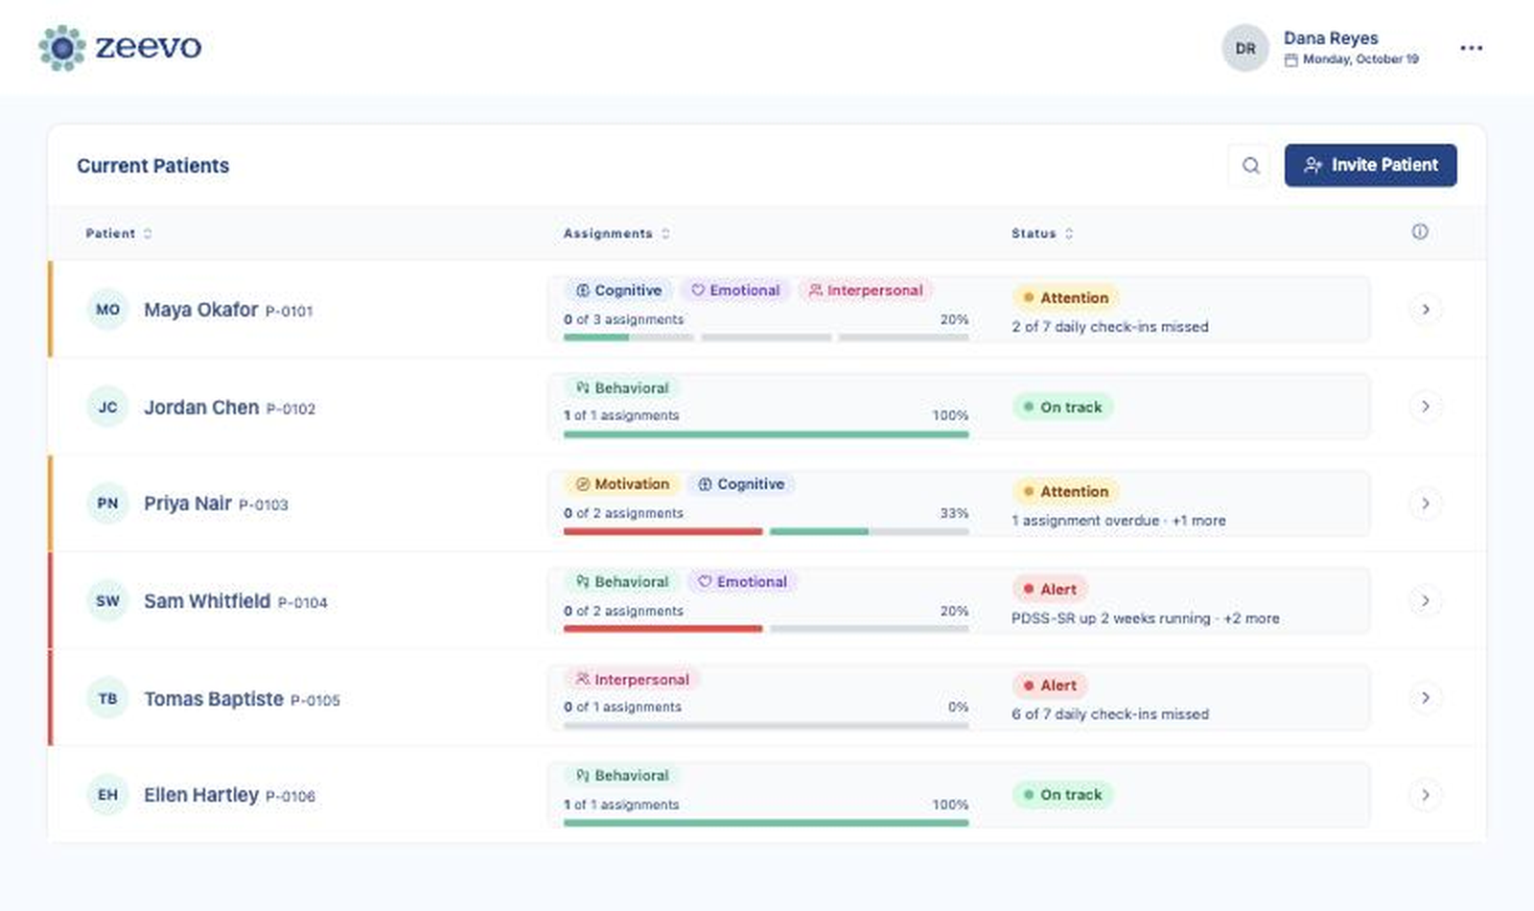The height and width of the screenshot is (911, 1534).
Task: Click Priya Nair's PN avatar
Action: [107, 503]
